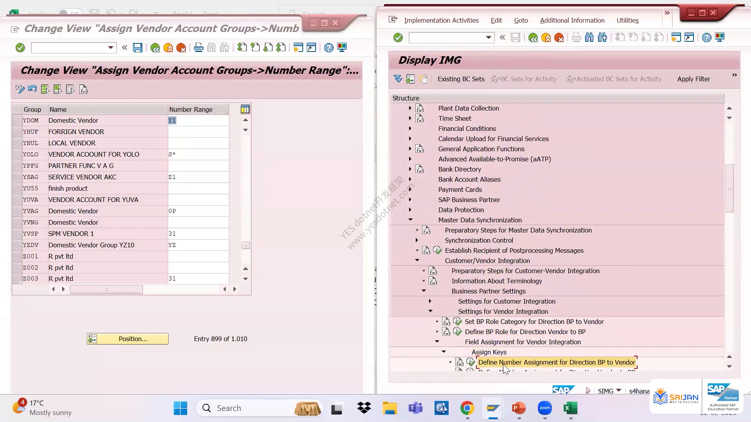Image resolution: width=751 pixels, height=422 pixels.
Task: Open the Additional Information menu
Action: point(572,20)
